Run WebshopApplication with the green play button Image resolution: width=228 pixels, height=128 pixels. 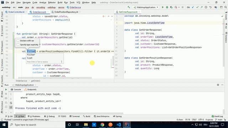163,7
